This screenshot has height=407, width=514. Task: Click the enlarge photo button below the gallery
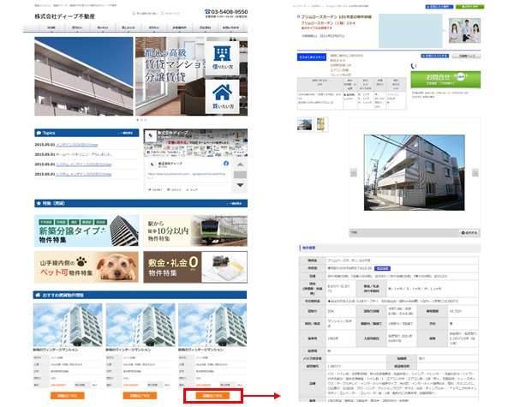click(x=469, y=232)
